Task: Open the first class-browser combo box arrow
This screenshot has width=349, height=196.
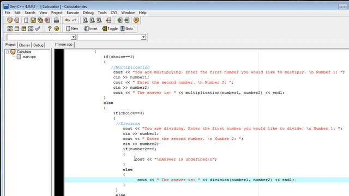Action: tap(73, 37)
